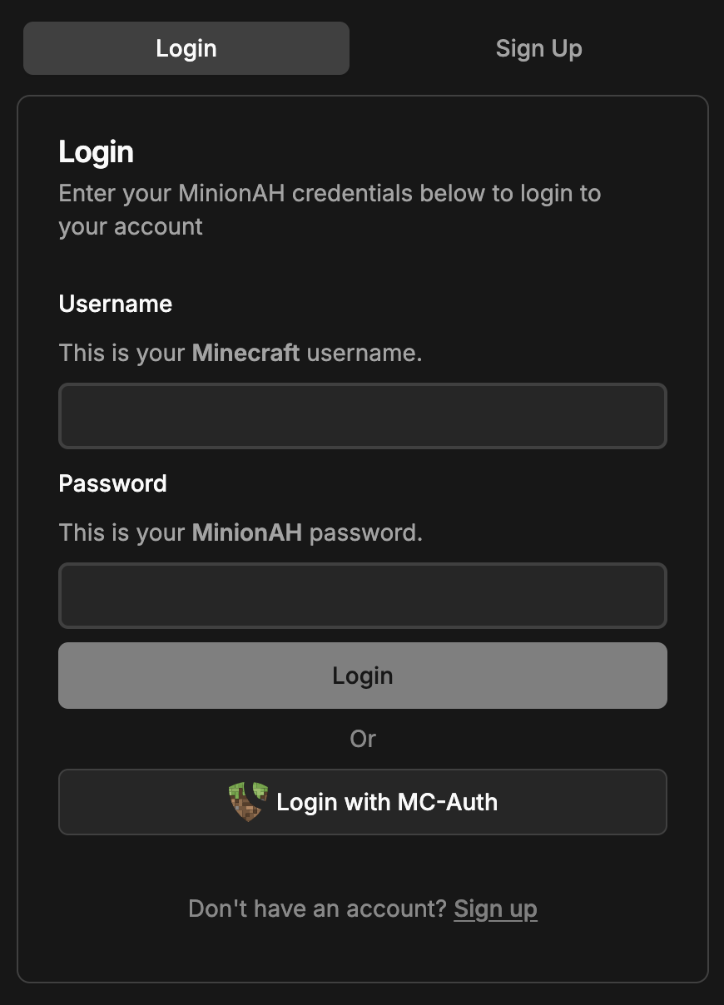Click the Username field label
724x1005 pixels.
pyautogui.click(x=116, y=304)
